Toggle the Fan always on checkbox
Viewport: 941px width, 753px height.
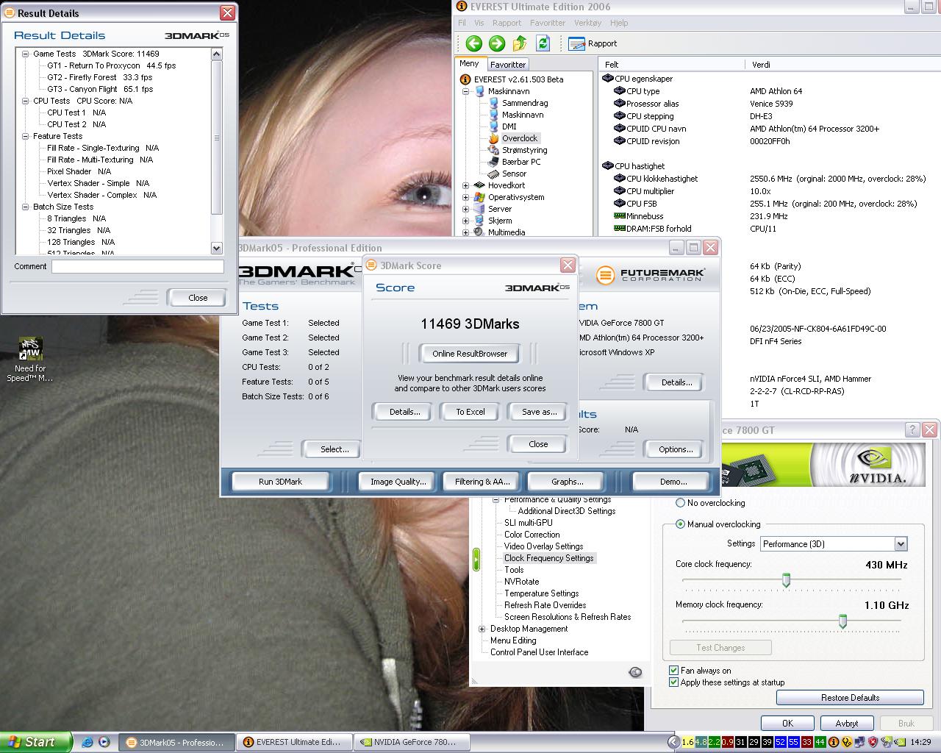pyautogui.click(x=673, y=670)
